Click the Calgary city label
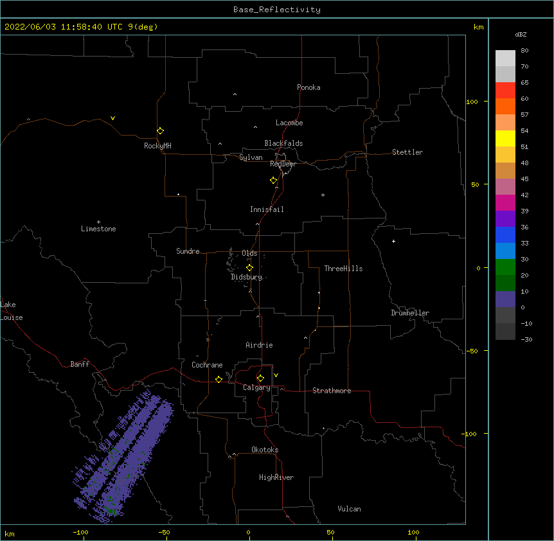 (256, 387)
